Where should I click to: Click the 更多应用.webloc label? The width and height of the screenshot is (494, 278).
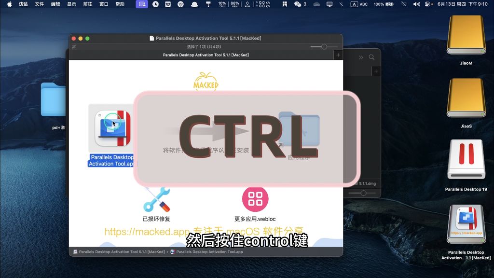click(255, 219)
